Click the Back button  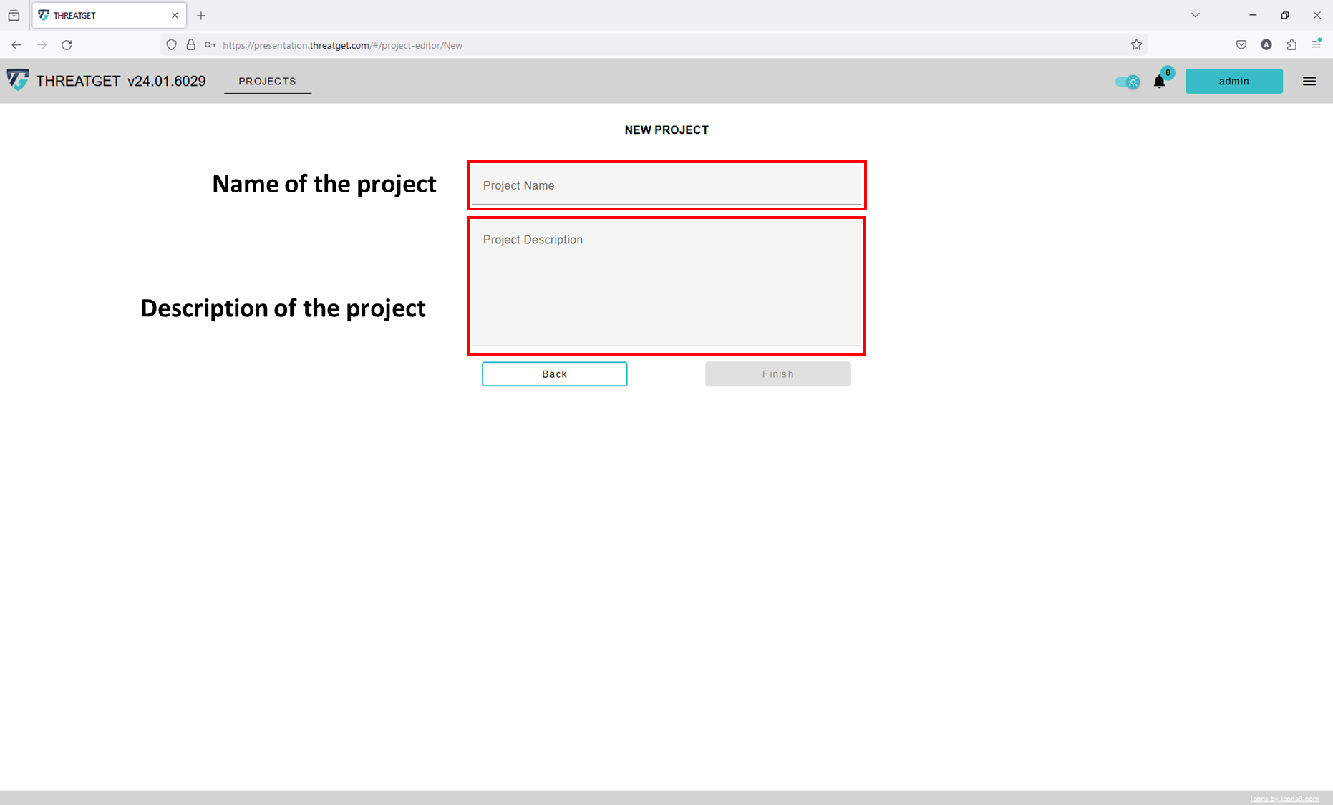click(555, 374)
